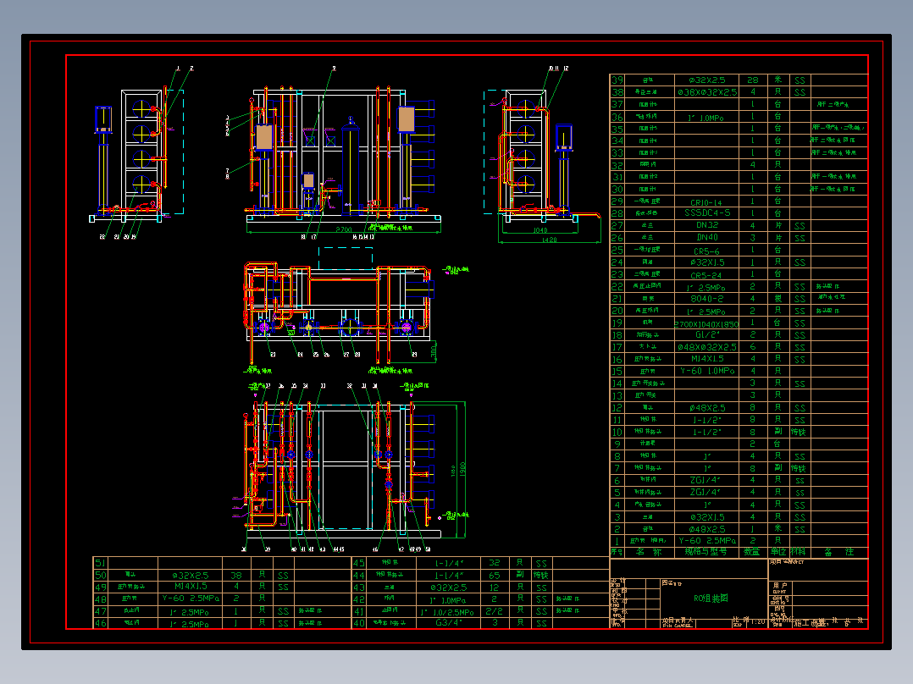Screen dimensions: 913x684
Task: Click the 'CR5-6' model in row 25
Action: (706, 251)
